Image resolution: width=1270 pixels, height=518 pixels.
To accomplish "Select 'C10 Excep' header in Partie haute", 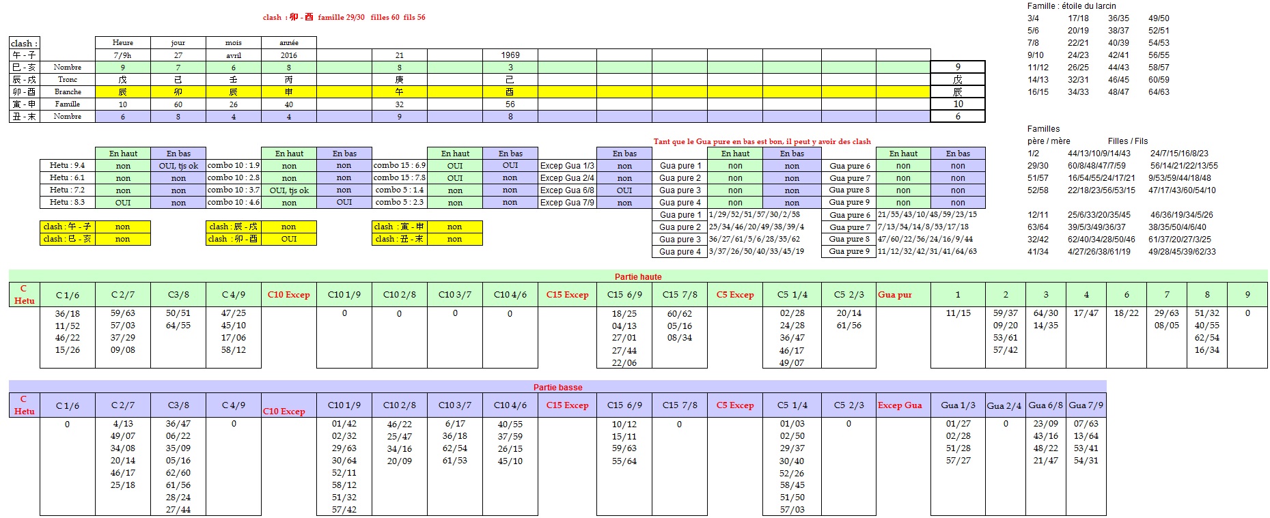I will 289,295.
